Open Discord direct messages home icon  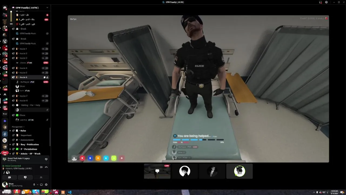point(5,8)
